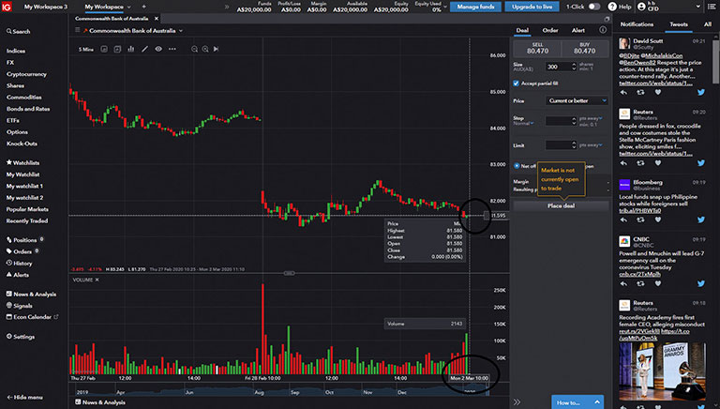Click the Size input field showing 300
The image size is (720, 409).
pyautogui.click(x=558, y=67)
